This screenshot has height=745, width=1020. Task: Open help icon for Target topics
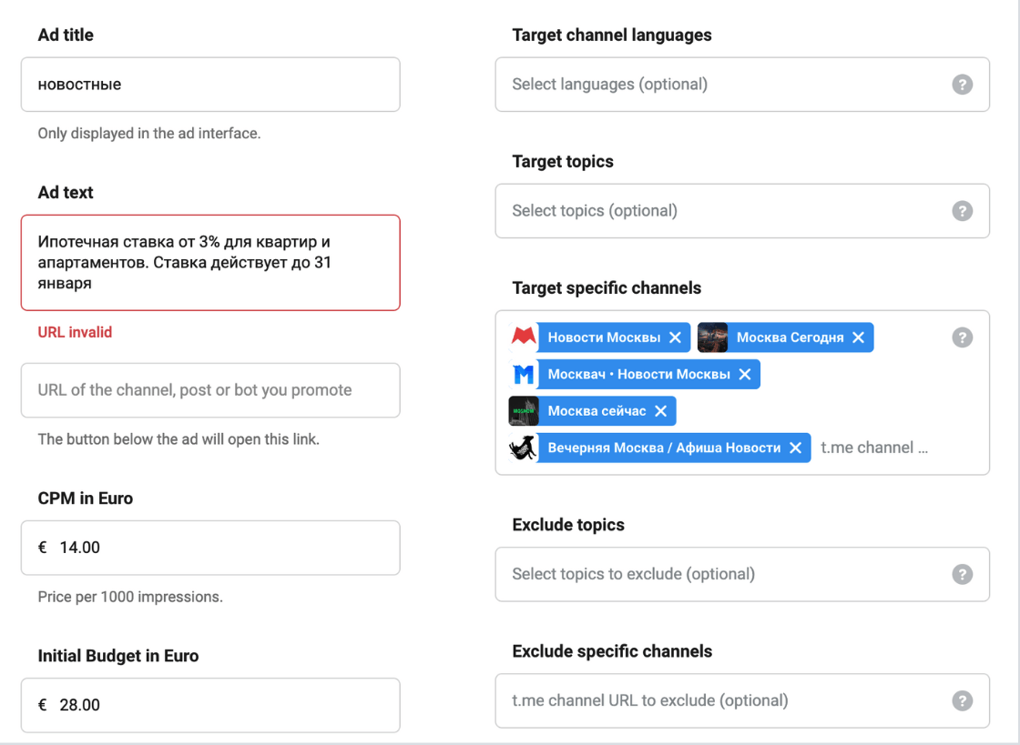tap(962, 211)
